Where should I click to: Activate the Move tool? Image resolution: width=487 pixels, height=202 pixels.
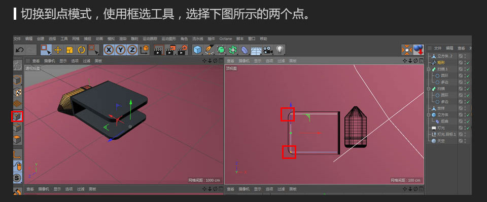[58, 50]
